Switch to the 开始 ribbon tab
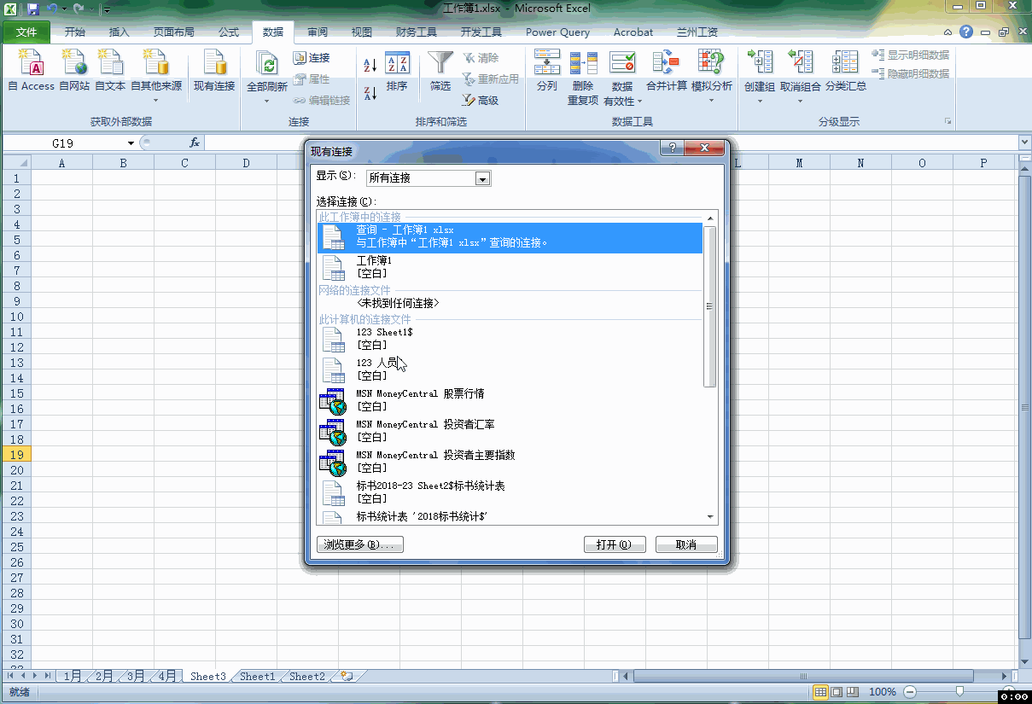This screenshot has height=704, width=1032. coord(75,32)
